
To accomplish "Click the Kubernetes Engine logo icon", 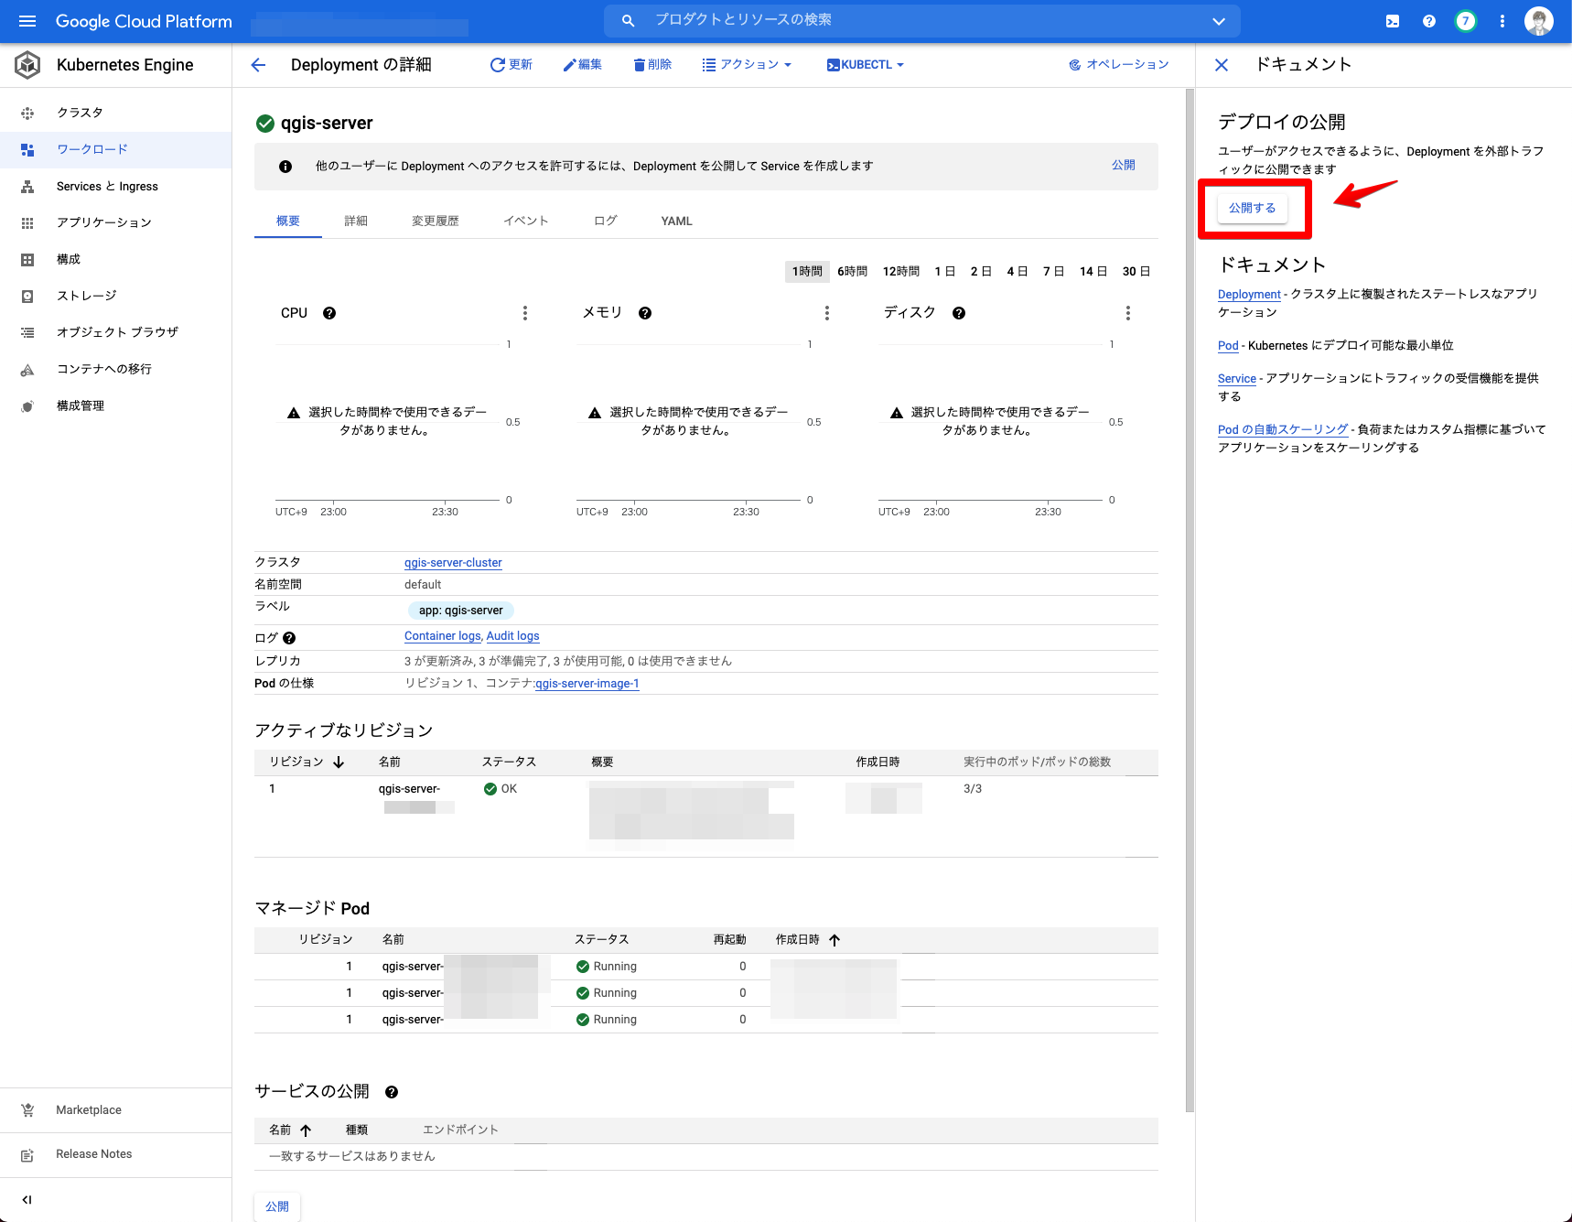I will pos(27,65).
